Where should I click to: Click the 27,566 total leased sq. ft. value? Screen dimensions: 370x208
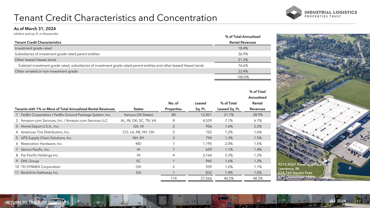[206, 178]
